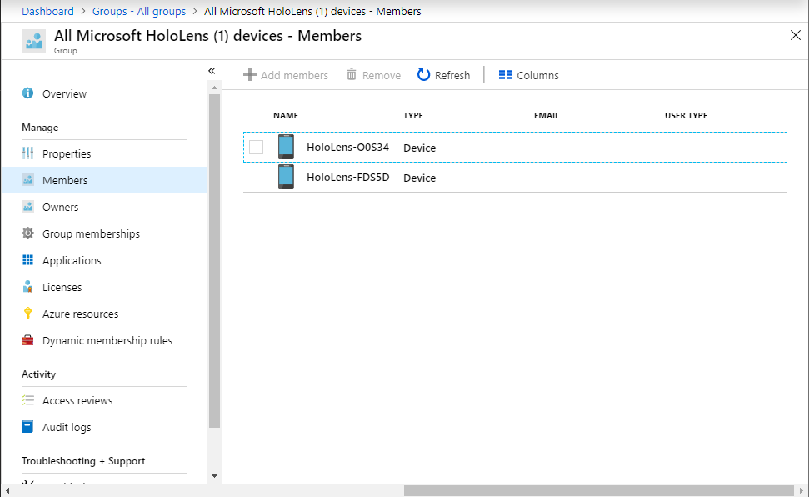The image size is (809, 497).
Task: Click the horizontal scrollbar thumb
Action: [x=598, y=490]
